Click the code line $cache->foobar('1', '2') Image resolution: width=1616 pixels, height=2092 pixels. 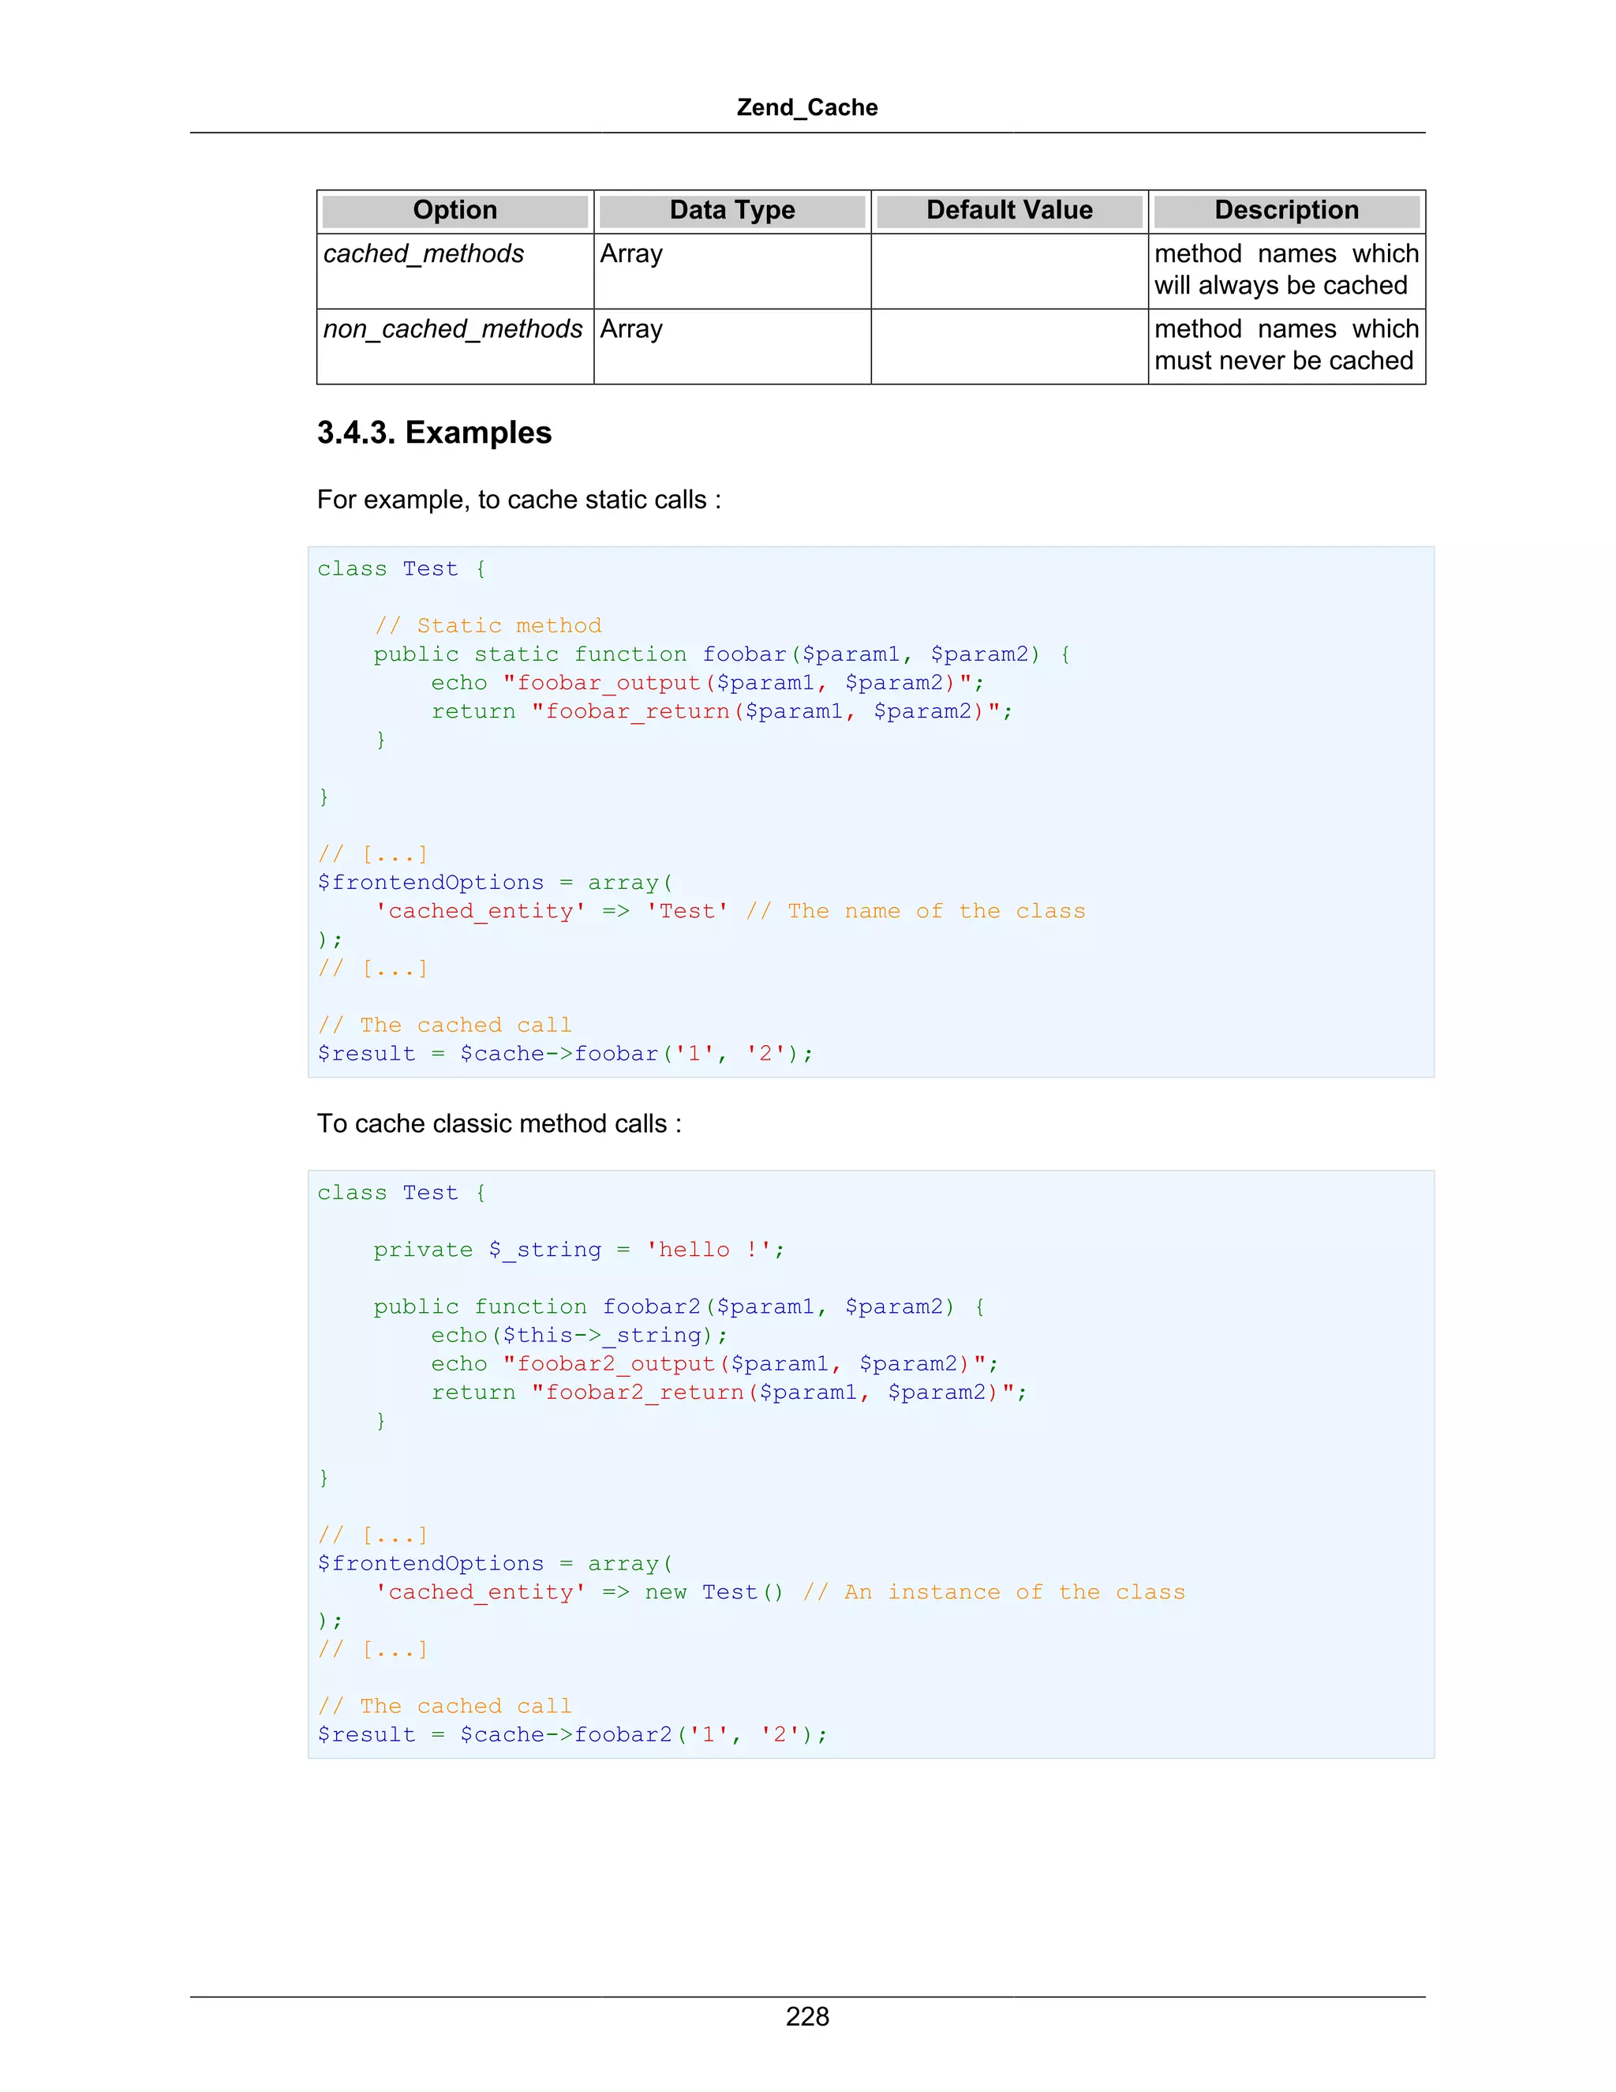(565, 1054)
